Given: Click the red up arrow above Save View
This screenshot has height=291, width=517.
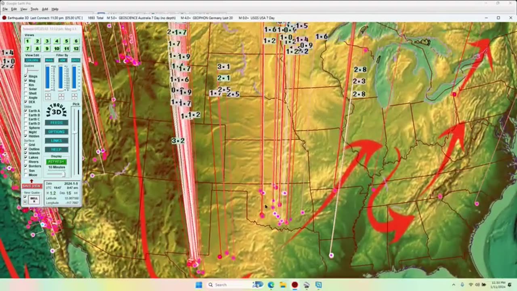Looking at the screenshot, I should 32,181.
